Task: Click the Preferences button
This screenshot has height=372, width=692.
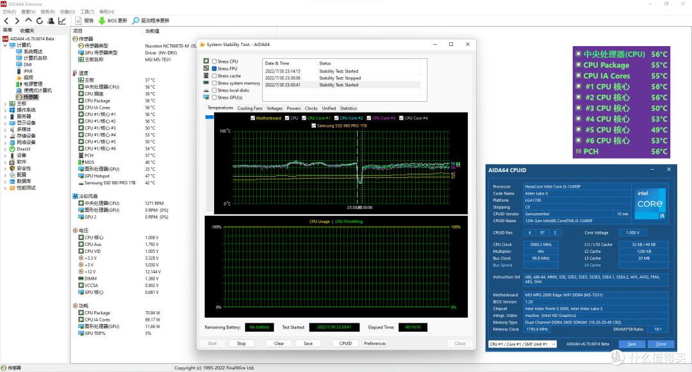Action: (x=375, y=344)
